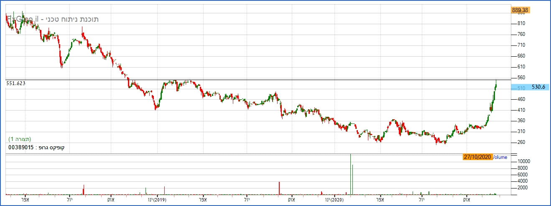Click the tallest green volume bar
The image size is (551, 206).
(350, 174)
